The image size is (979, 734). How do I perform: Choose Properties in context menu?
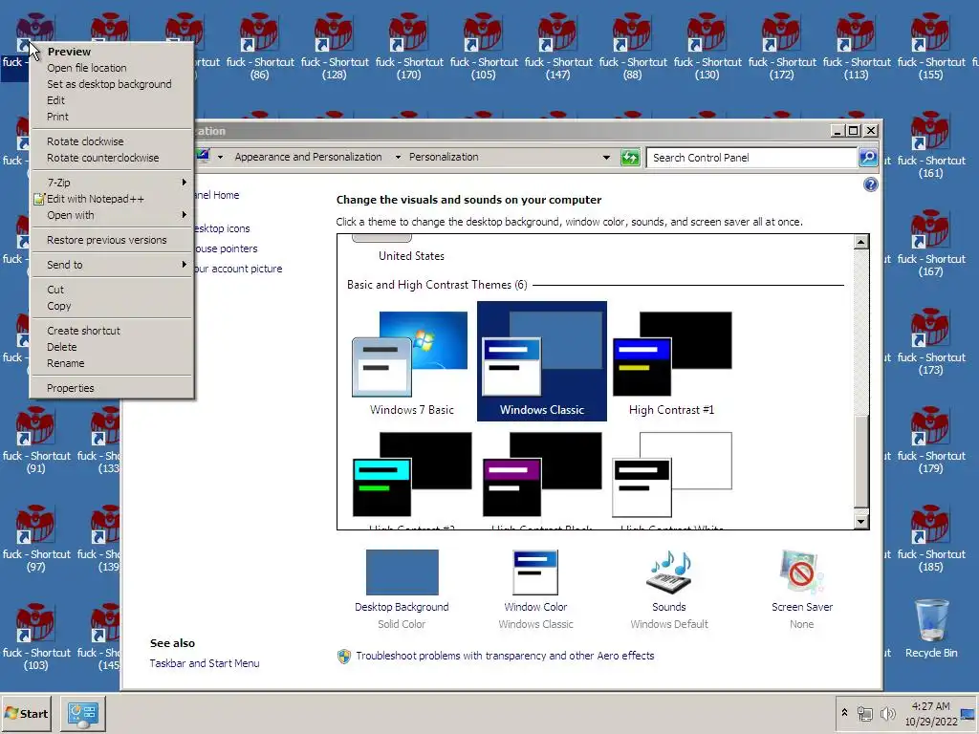(x=112, y=388)
